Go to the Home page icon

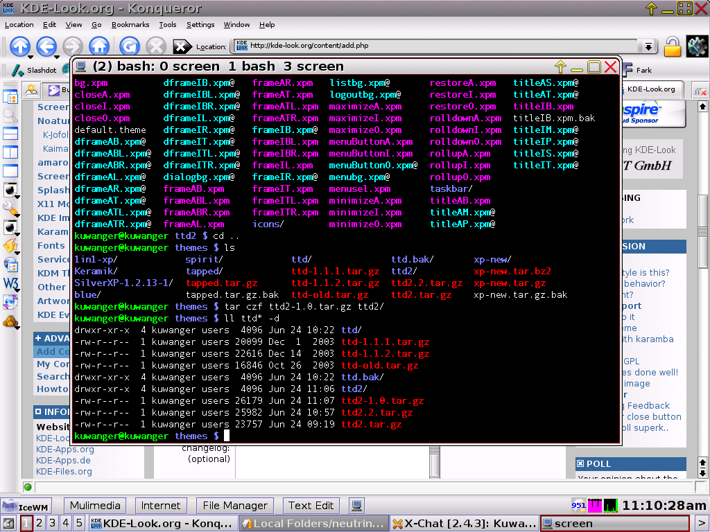(98, 46)
